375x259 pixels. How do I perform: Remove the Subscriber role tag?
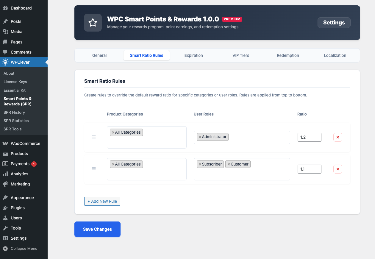click(200, 164)
